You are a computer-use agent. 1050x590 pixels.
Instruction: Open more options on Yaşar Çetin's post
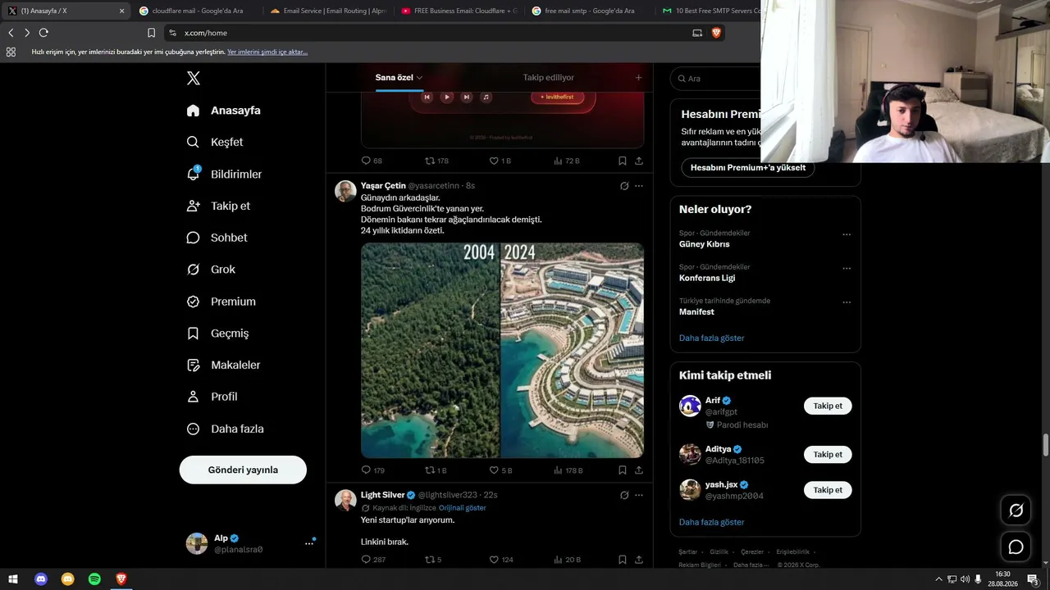pyautogui.click(x=639, y=186)
